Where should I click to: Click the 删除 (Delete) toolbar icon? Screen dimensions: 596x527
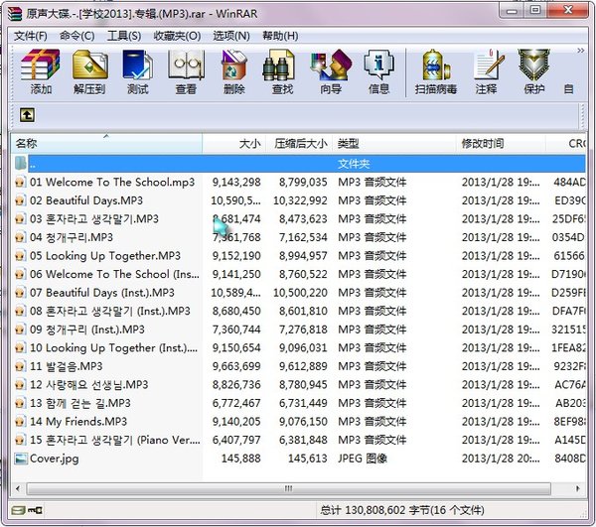point(234,71)
